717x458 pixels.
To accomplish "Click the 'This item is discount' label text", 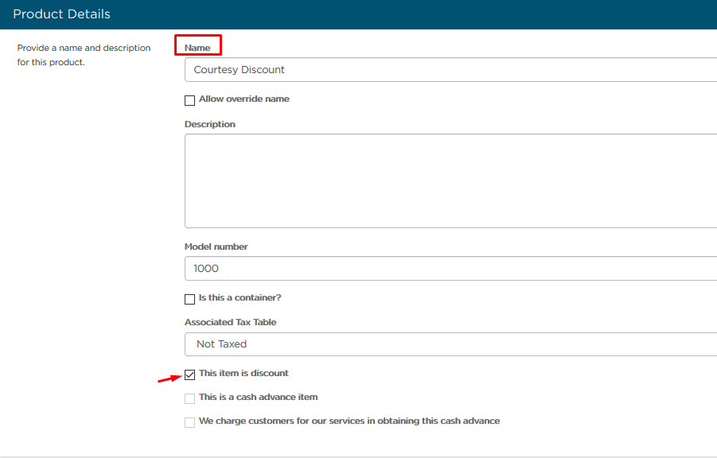I will (x=244, y=373).
